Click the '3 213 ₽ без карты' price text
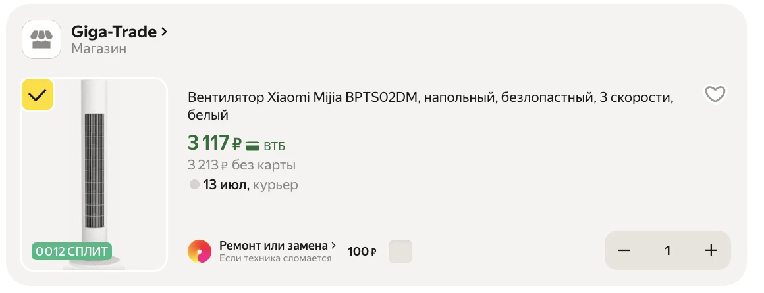The height and width of the screenshot is (293, 764). click(242, 165)
